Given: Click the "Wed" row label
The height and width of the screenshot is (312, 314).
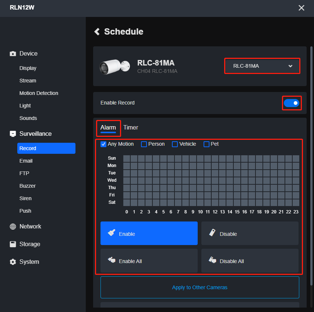Looking at the screenshot, I should coord(112,180).
